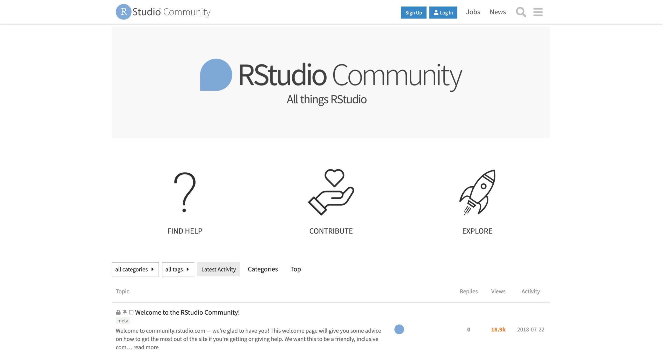Click the 18.9k views count
Viewport: 663px width, 355px height.
(x=498, y=329)
